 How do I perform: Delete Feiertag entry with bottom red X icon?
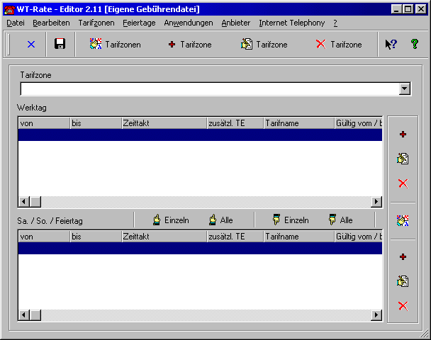403,306
